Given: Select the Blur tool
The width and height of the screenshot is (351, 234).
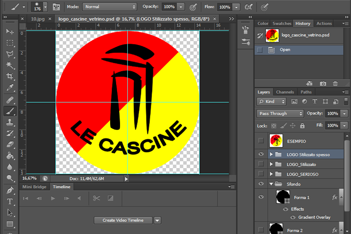Looking at the screenshot, I should pyautogui.click(x=10, y=167).
